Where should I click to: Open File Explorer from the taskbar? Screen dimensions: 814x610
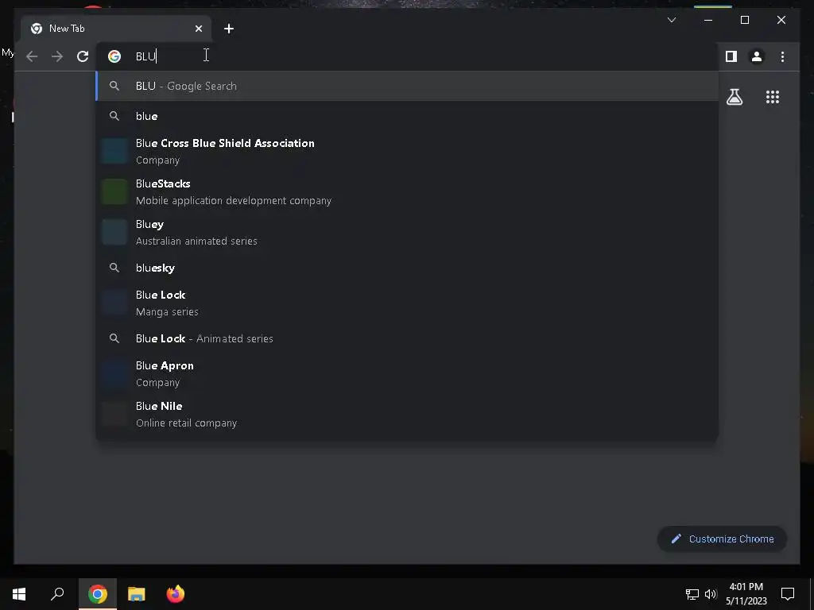pos(137,594)
